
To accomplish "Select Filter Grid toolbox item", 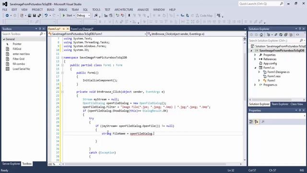I will (x=18, y=59).
